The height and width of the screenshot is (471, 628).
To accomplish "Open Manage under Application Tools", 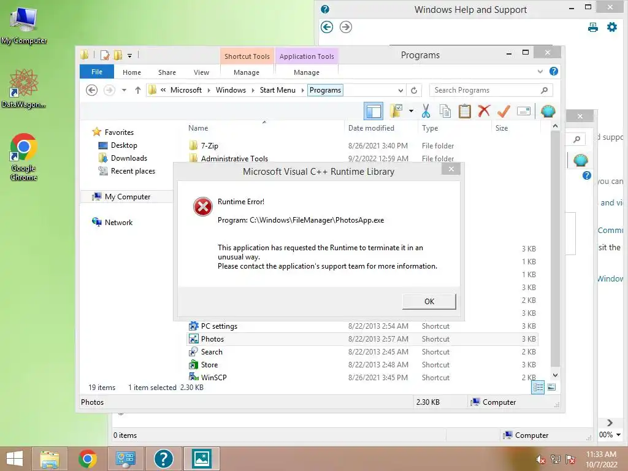I will point(307,72).
